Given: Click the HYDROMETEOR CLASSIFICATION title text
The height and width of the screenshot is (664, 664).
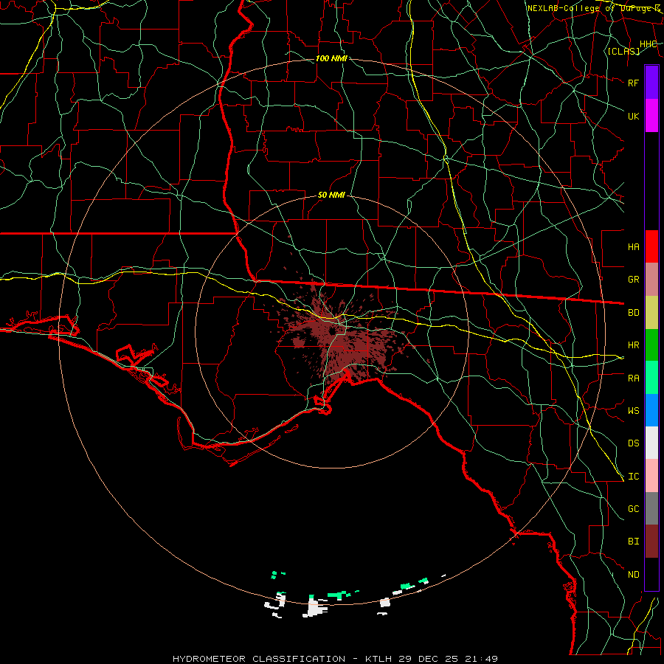Looking at the screenshot, I should [x=259, y=659].
